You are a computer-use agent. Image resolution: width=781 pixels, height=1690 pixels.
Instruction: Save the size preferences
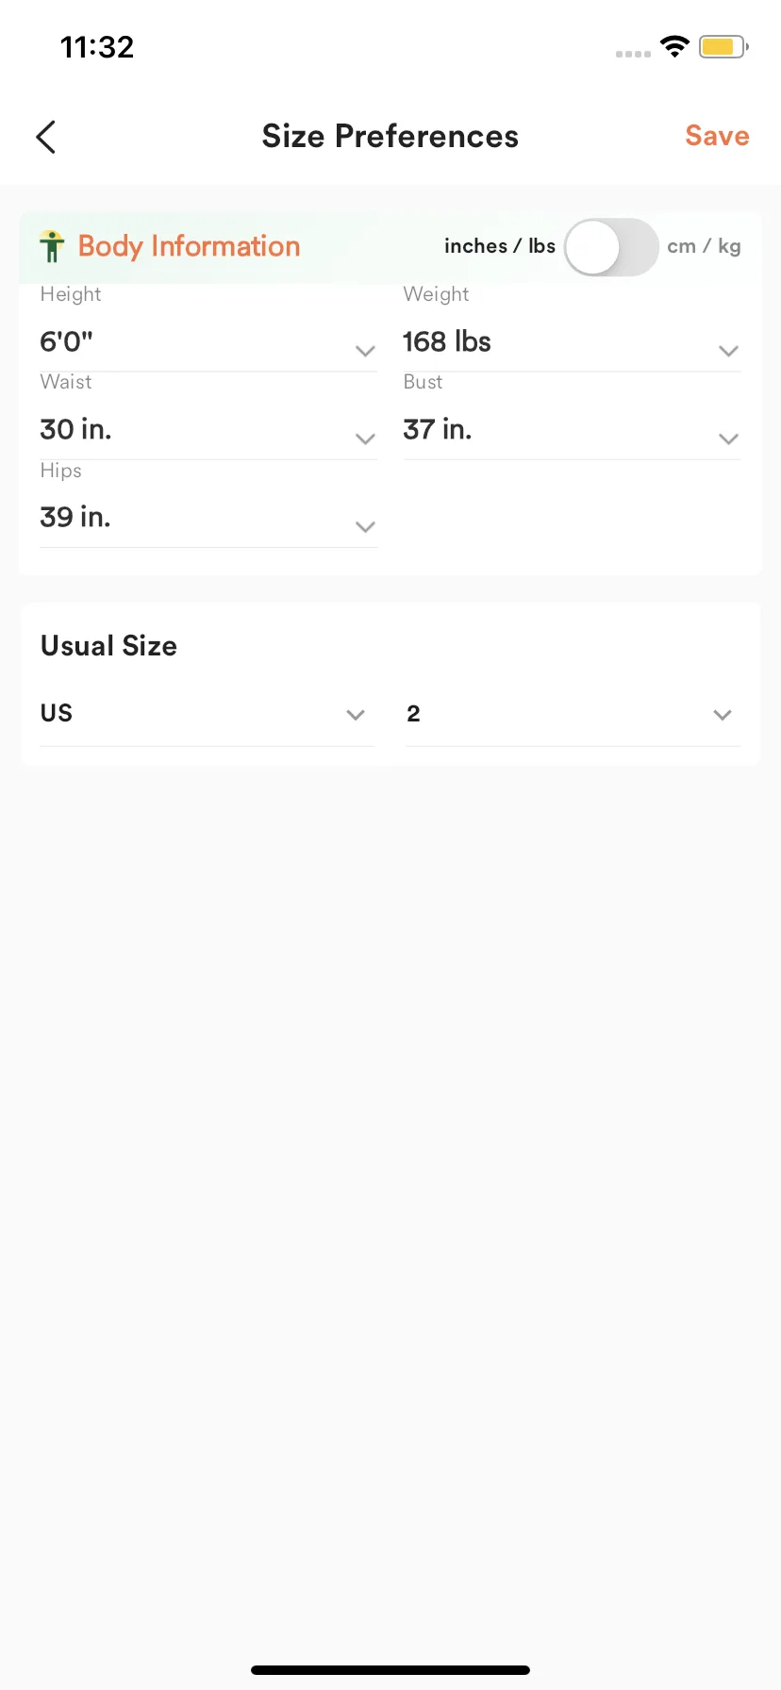[x=717, y=136]
